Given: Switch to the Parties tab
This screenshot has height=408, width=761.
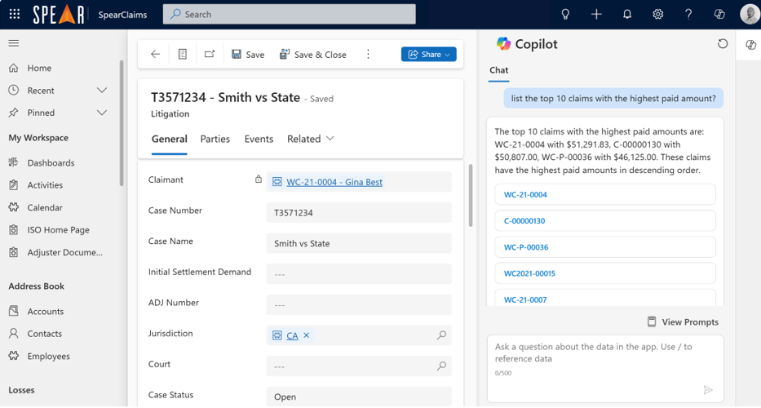Looking at the screenshot, I should point(215,140).
